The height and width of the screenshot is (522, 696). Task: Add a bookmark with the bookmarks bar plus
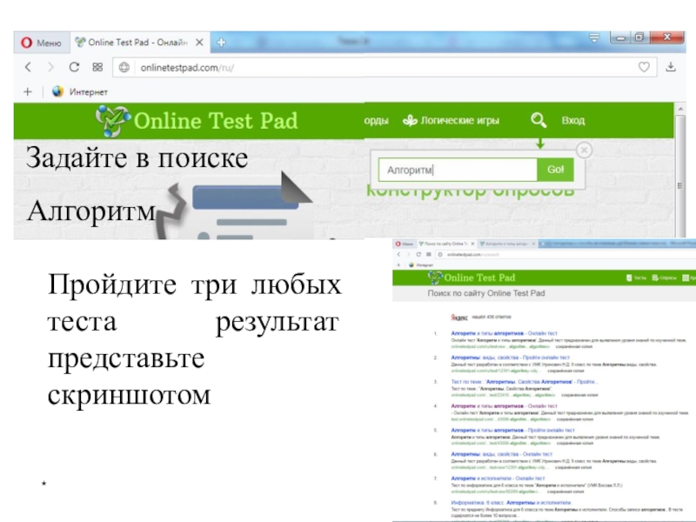pos(28,92)
